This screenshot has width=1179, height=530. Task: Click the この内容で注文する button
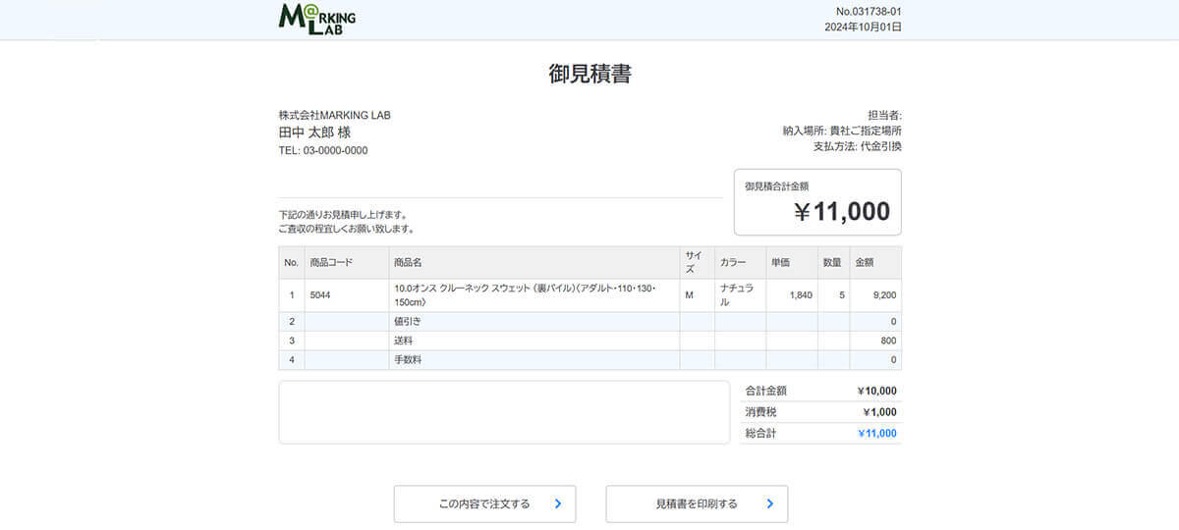484,503
